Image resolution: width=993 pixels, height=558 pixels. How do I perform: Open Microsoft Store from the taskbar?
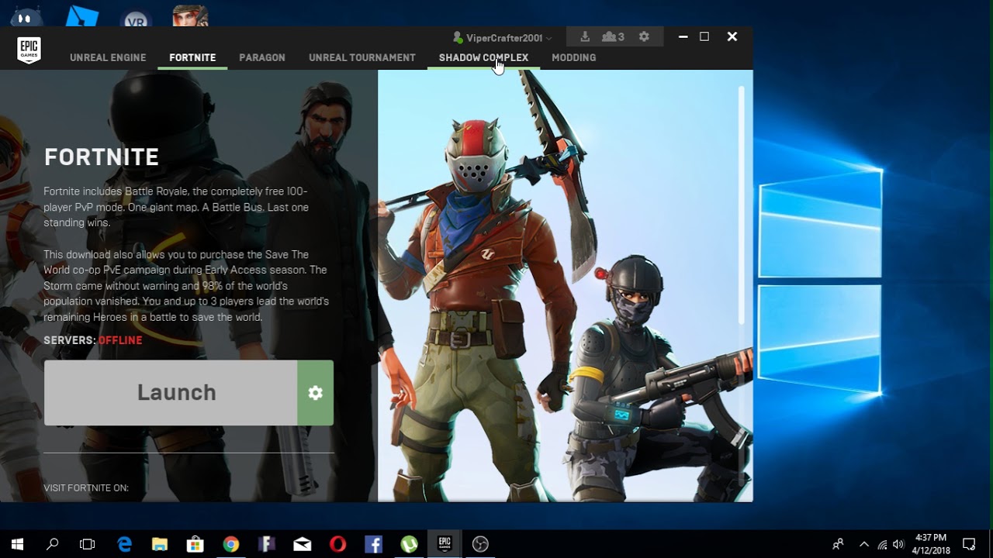pyautogui.click(x=195, y=544)
